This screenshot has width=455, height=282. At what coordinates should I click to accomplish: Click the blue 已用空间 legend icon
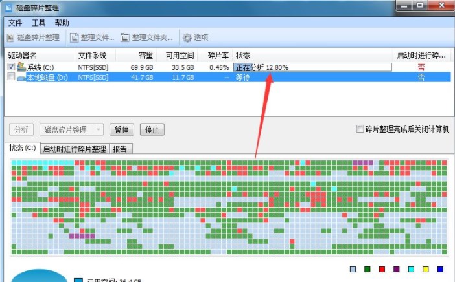78,280
